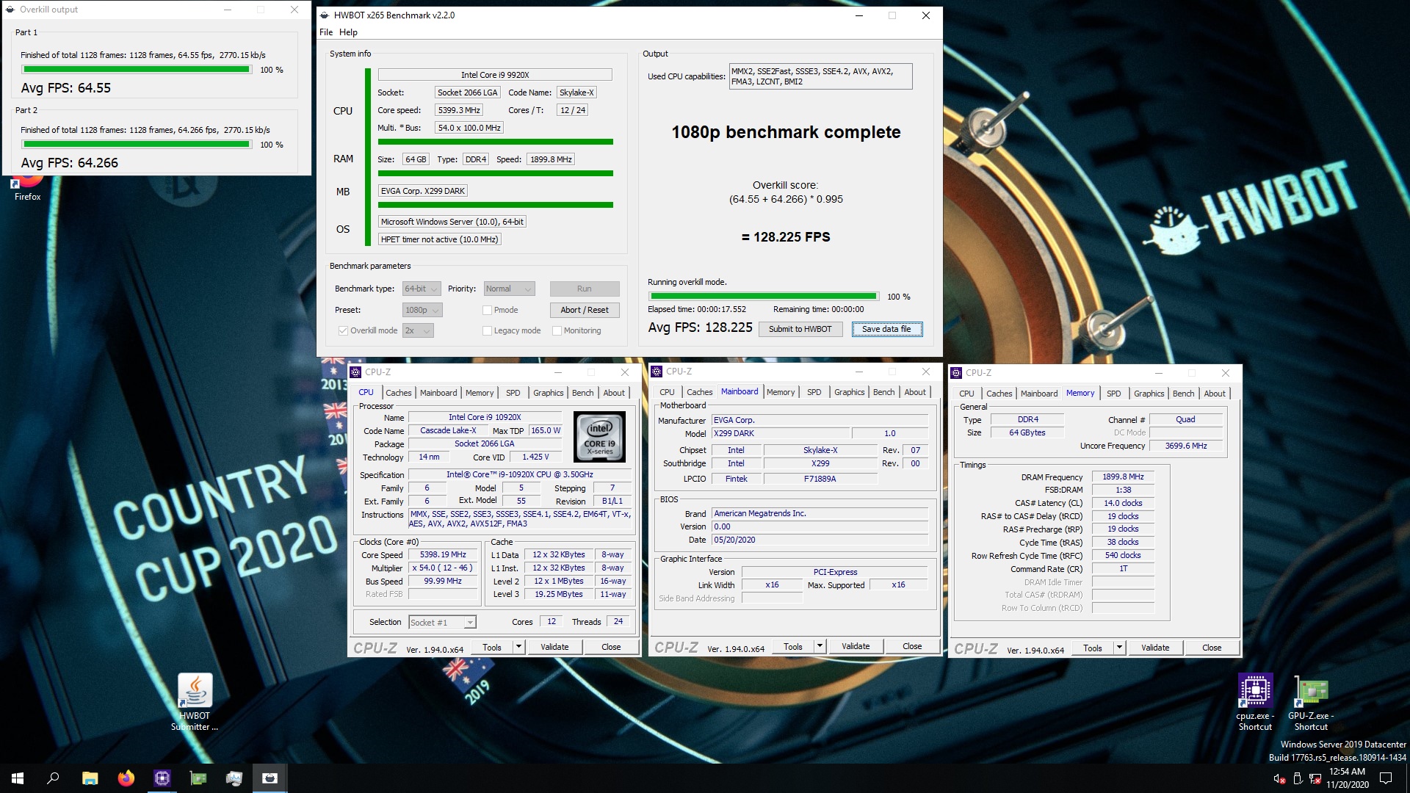Click Used CPU capabilities text box
Image resolution: width=1410 pixels, height=793 pixels.
click(x=820, y=76)
